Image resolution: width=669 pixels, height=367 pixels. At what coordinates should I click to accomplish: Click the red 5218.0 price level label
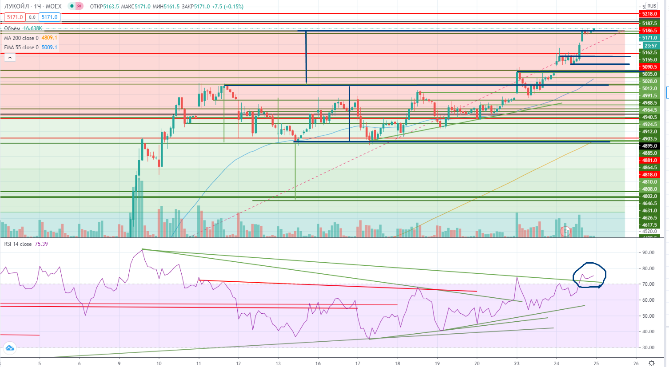click(x=649, y=14)
